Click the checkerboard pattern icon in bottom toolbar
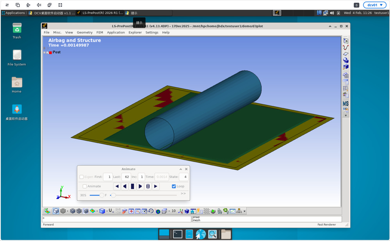This screenshot has width=390, height=241. click(x=207, y=211)
